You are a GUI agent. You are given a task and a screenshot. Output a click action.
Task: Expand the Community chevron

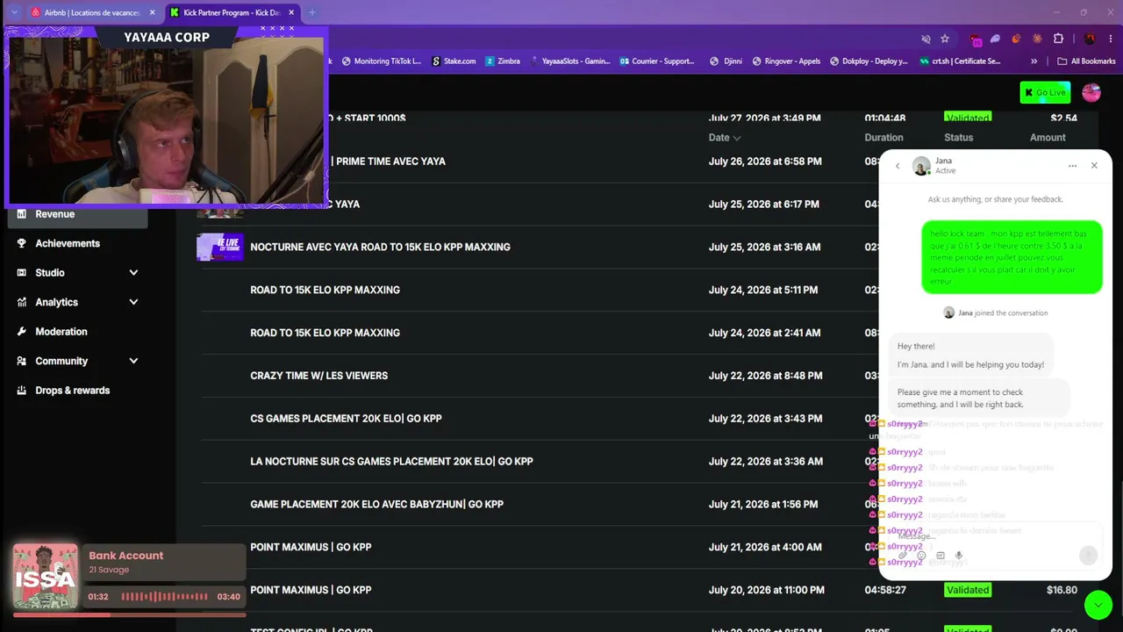click(133, 361)
